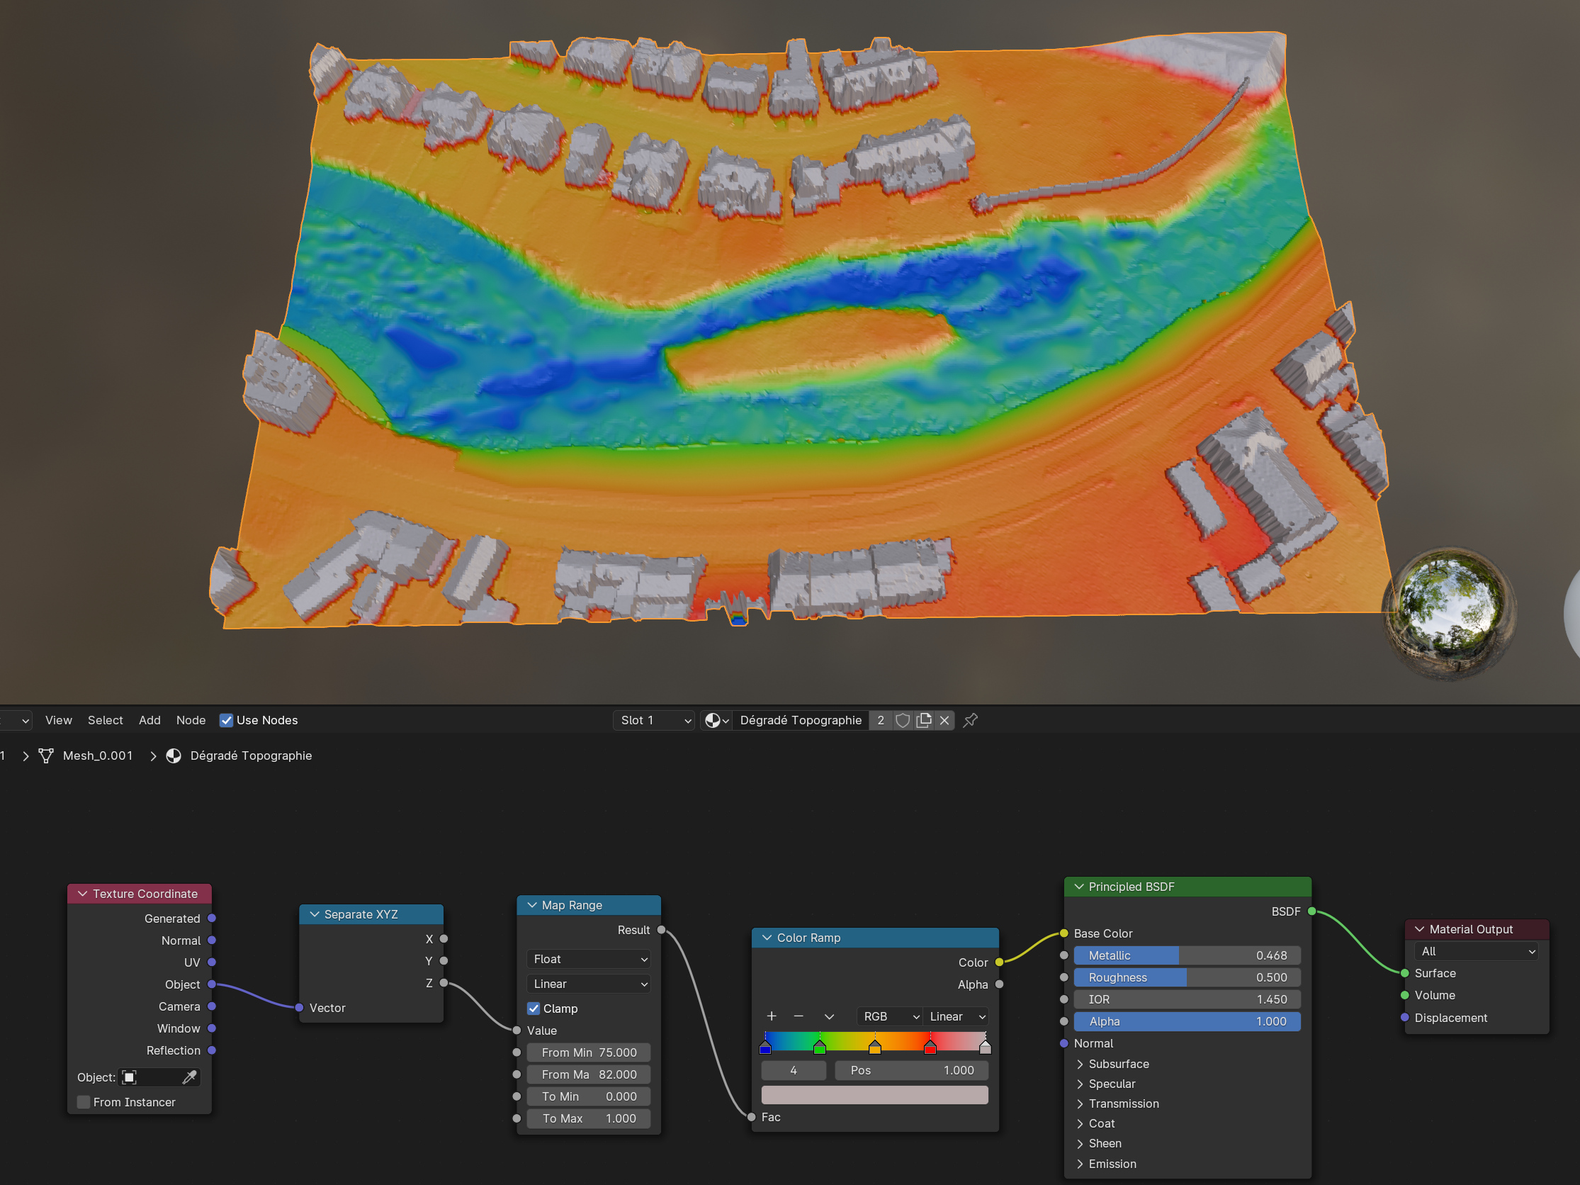Click the eyedropper in Texture Coordinate node

pyautogui.click(x=189, y=1077)
